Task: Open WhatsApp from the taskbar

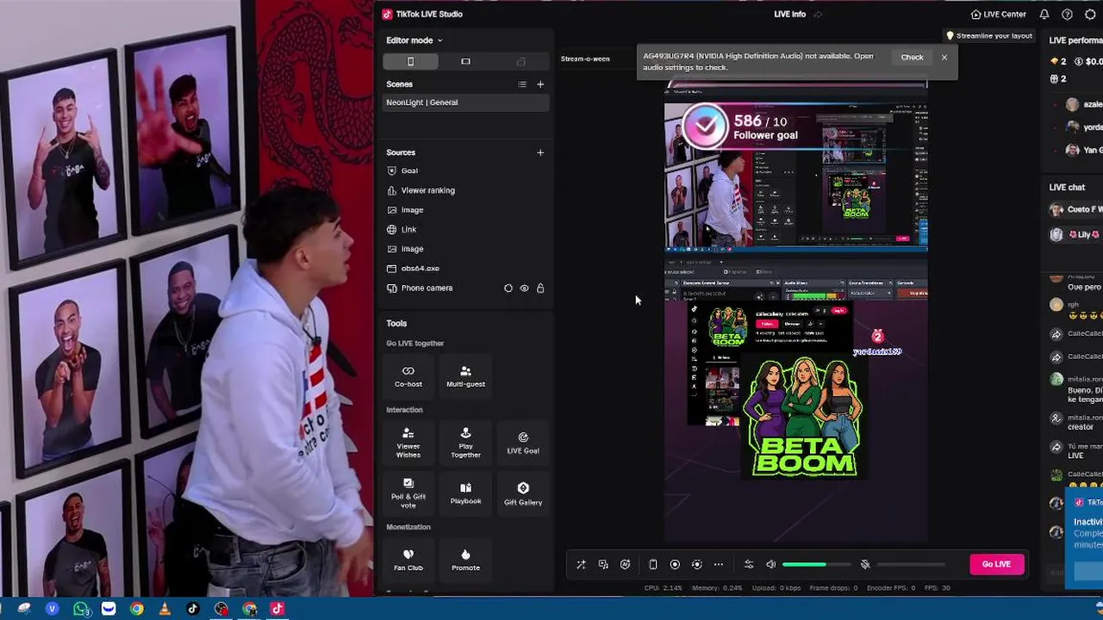Action: (x=81, y=609)
